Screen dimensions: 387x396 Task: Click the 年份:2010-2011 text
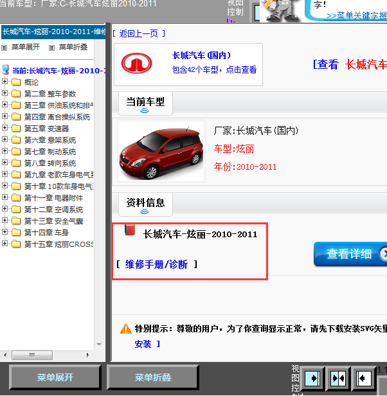click(x=245, y=167)
